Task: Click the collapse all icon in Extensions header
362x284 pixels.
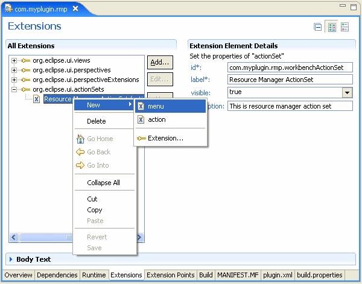Action: [x=318, y=27]
